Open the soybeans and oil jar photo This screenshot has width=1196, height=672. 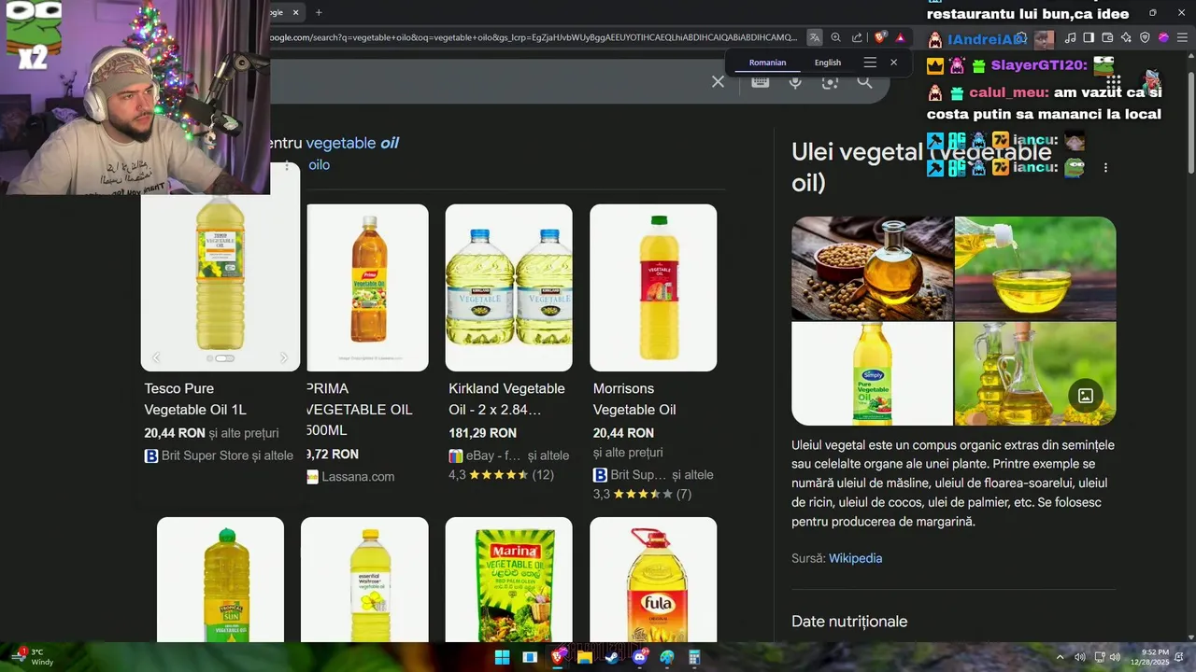pos(872,268)
